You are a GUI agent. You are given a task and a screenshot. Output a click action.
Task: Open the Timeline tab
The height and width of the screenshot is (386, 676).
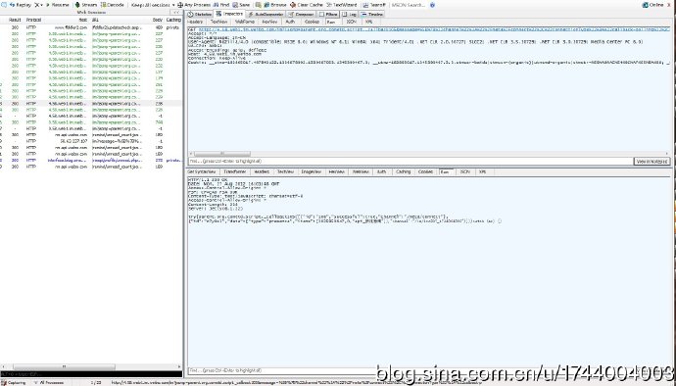pyautogui.click(x=371, y=14)
